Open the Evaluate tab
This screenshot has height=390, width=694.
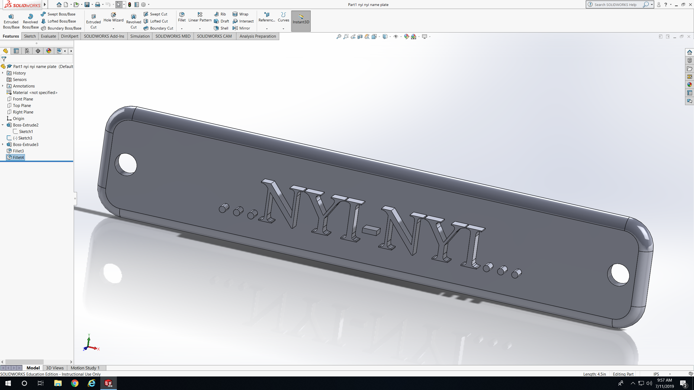pos(48,36)
